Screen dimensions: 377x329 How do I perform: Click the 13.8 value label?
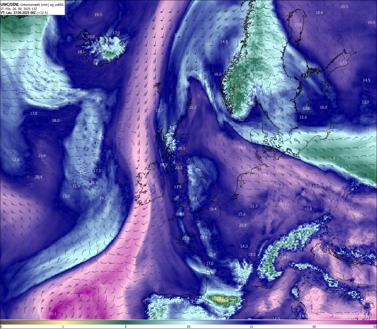pyautogui.click(x=308, y=209)
